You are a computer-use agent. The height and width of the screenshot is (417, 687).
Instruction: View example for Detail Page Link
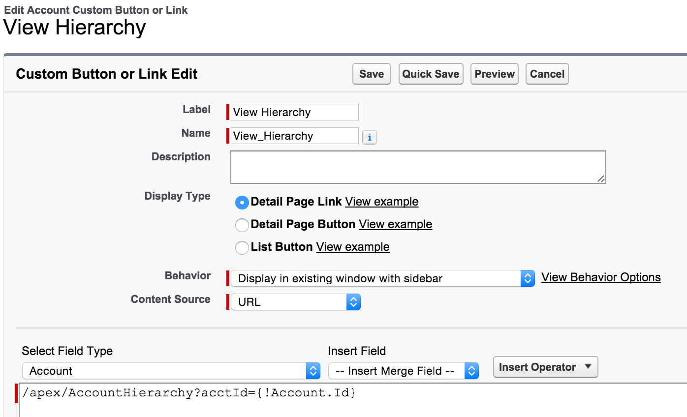pos(381,202)
